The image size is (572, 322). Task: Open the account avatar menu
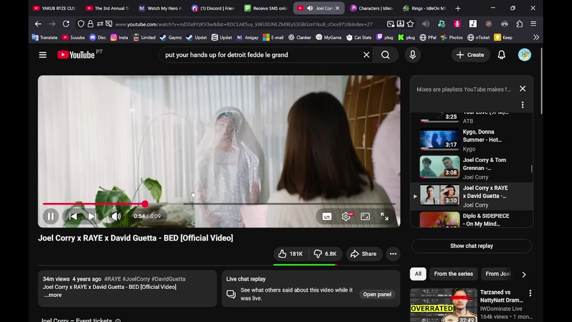pos(525,55)
